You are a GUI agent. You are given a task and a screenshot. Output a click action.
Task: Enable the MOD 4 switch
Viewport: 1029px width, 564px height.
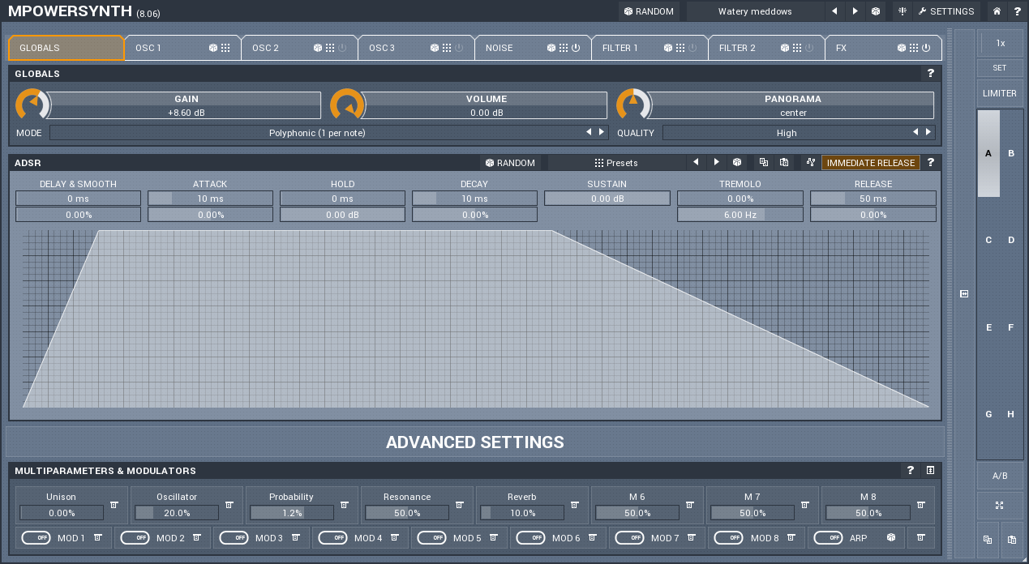[332, 537]
